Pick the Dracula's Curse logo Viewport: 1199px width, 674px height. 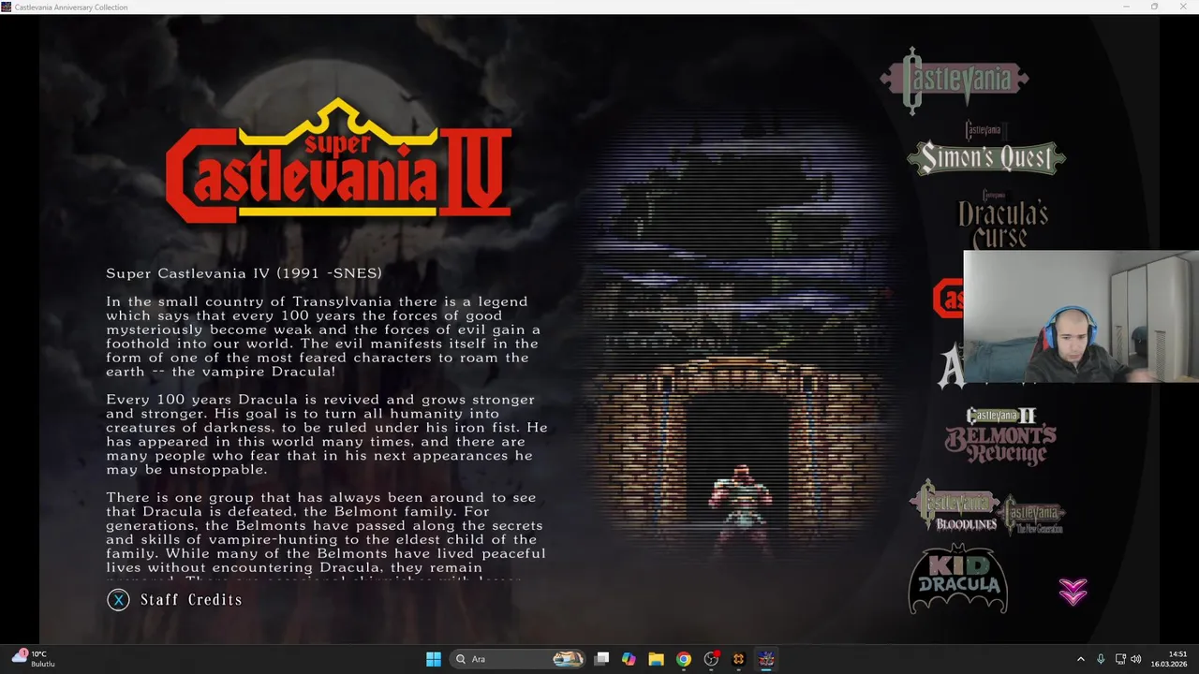1001,221
